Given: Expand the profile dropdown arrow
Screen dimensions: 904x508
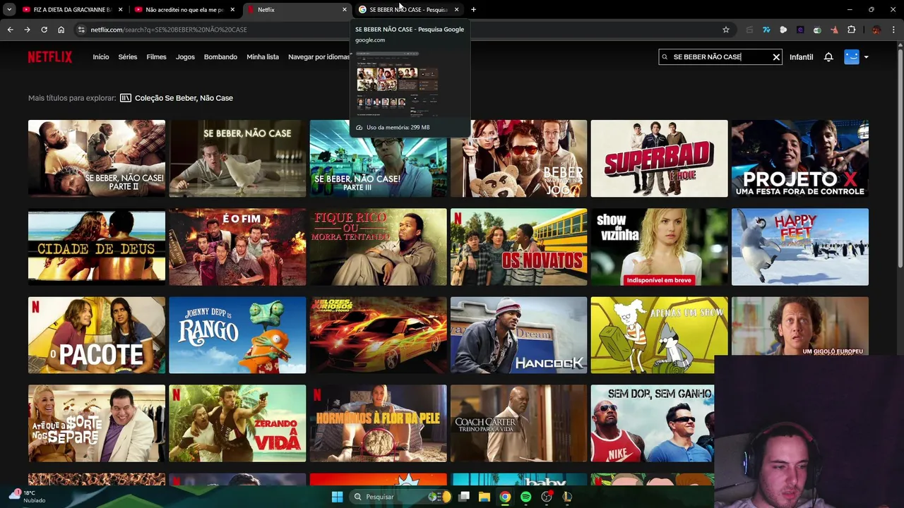Looking at the screenshot, I should coord(867,57).
